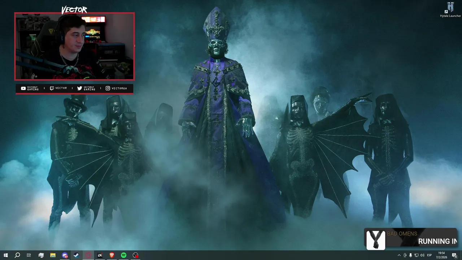Open Spotify from the taskbar
Image resolution: width=462 pixels, height=260 pixels.
(x=123, y=255)
